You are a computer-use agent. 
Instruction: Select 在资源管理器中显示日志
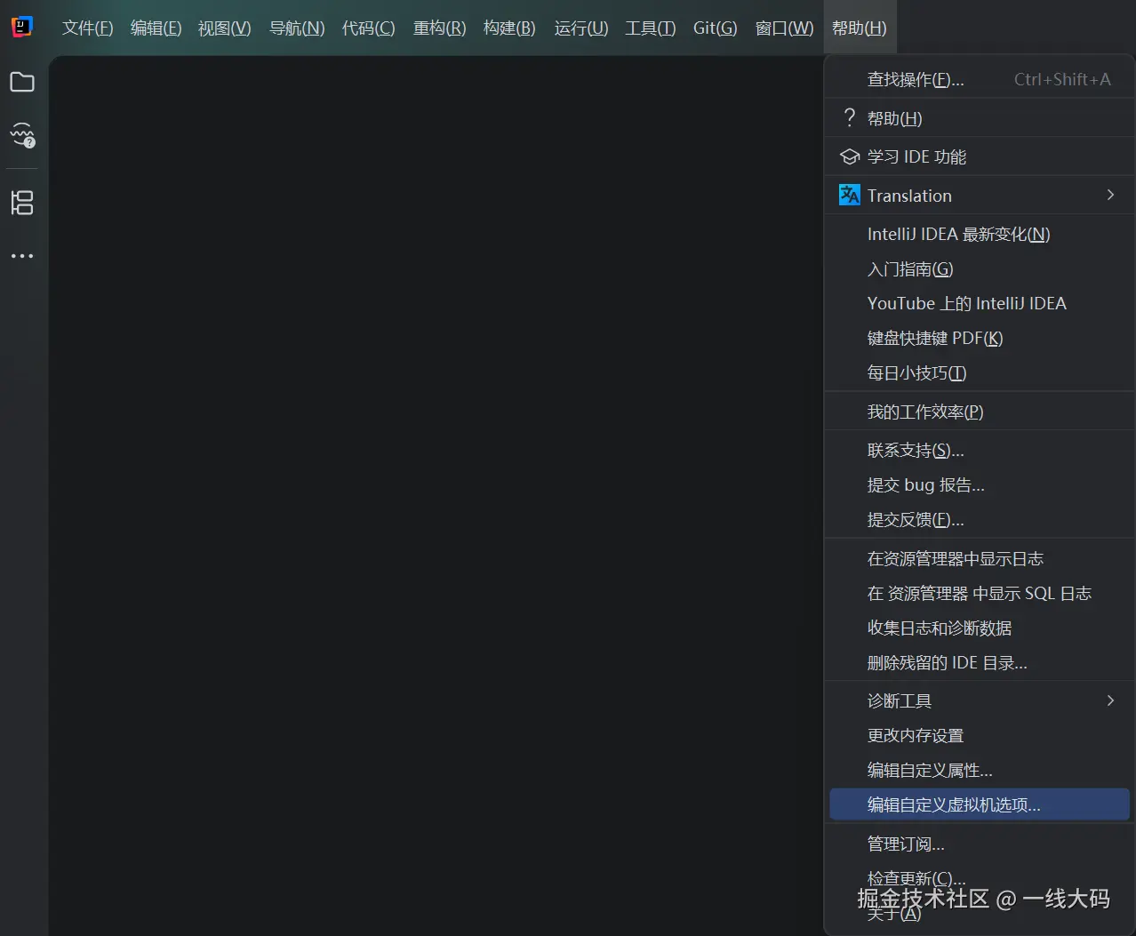980,558
